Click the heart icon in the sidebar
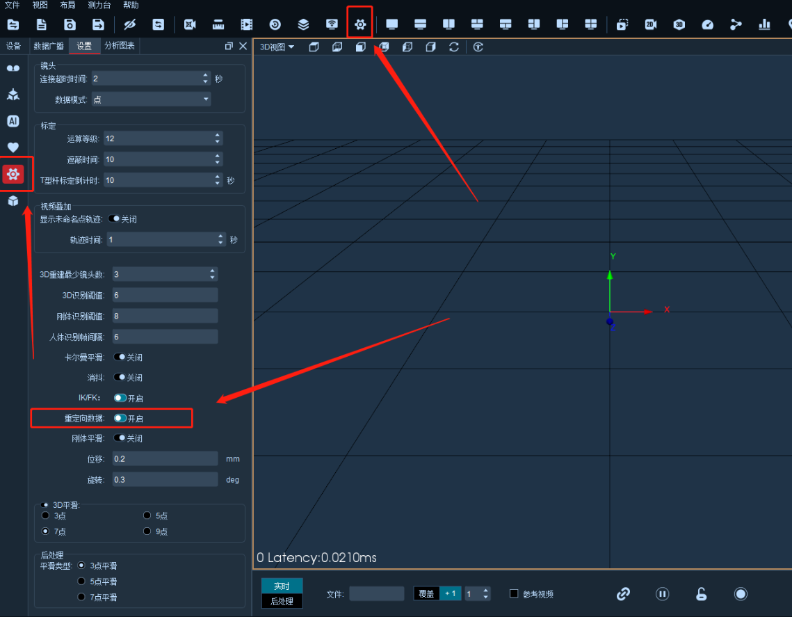This screenshot has height=617, width=792. click(x=13, y=147)
